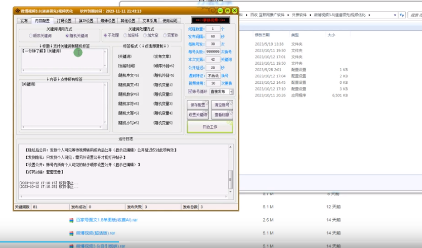Open the 使用说明 tab

tap(170, 21)
